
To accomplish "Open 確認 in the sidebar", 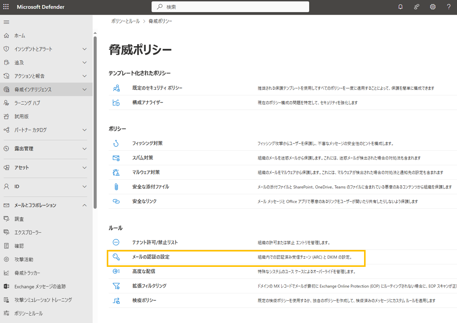I will [46, 246].
